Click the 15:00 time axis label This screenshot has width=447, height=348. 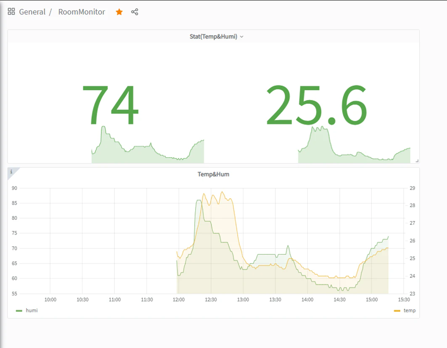coord(372,300)
